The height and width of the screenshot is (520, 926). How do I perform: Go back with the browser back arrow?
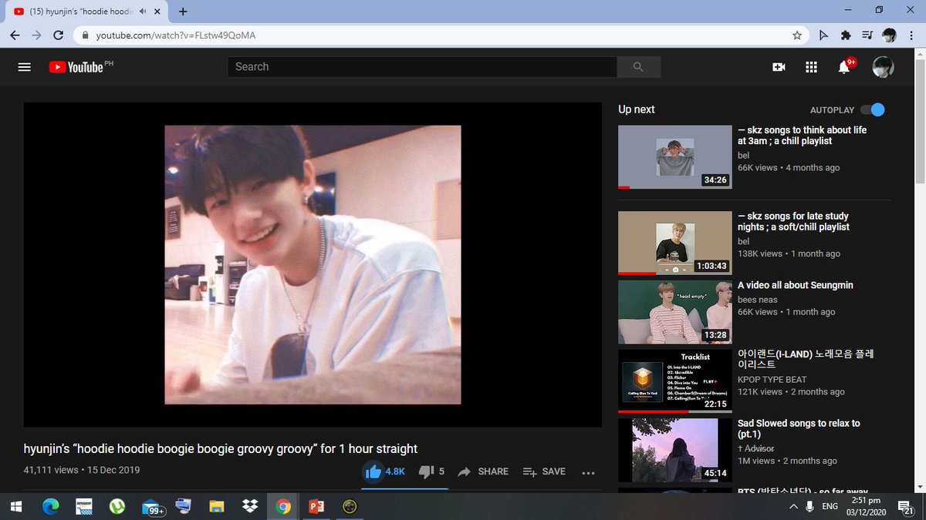point(15,35)
